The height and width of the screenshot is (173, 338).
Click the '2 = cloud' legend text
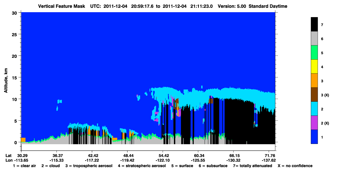pos(50,166)
